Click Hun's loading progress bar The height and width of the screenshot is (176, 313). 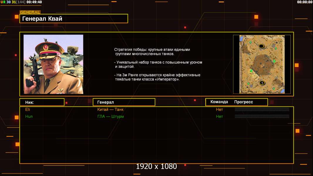(x=262, y=116)
